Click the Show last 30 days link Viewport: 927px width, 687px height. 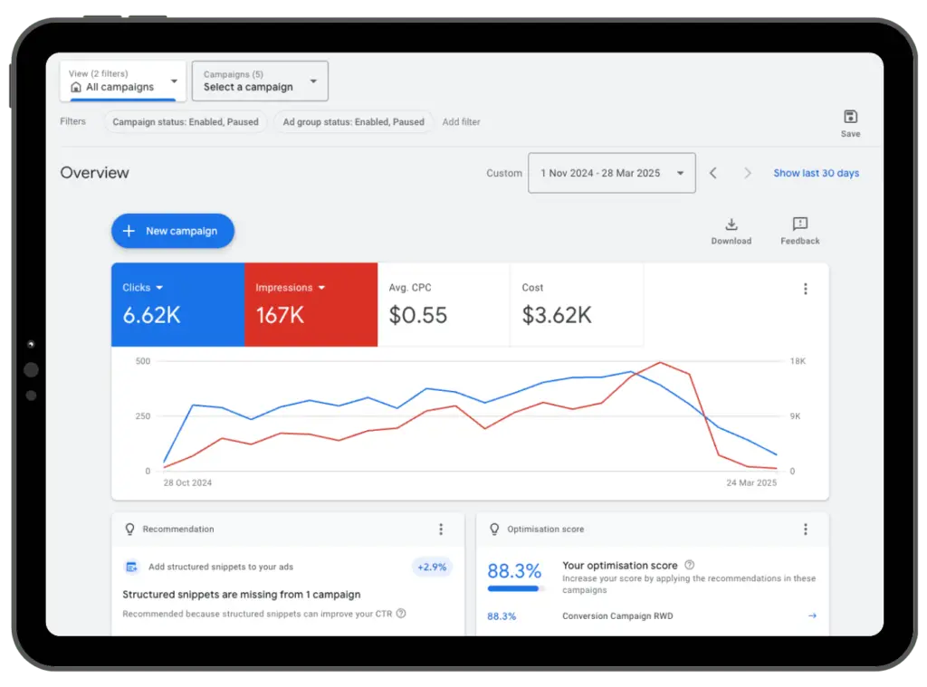[x=817, y=173]
